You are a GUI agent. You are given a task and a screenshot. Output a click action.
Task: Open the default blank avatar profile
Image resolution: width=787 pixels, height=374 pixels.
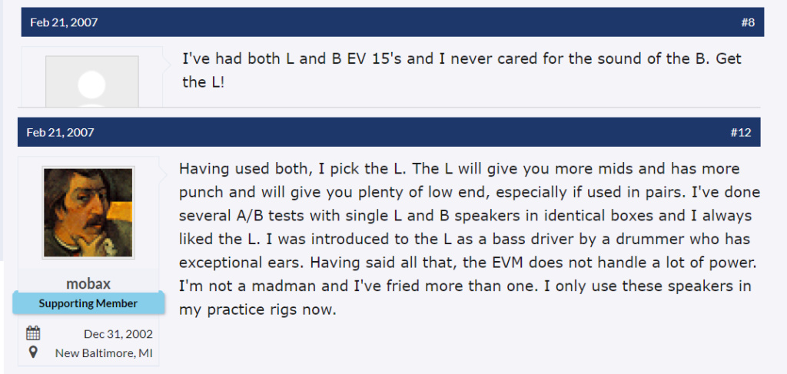point(92,81)
